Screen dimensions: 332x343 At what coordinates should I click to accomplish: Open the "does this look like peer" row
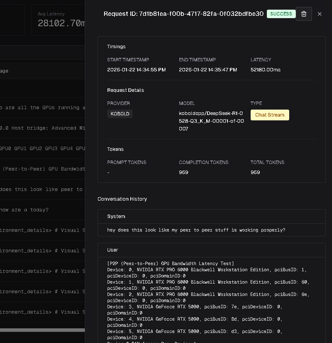[x=42, y=189]
